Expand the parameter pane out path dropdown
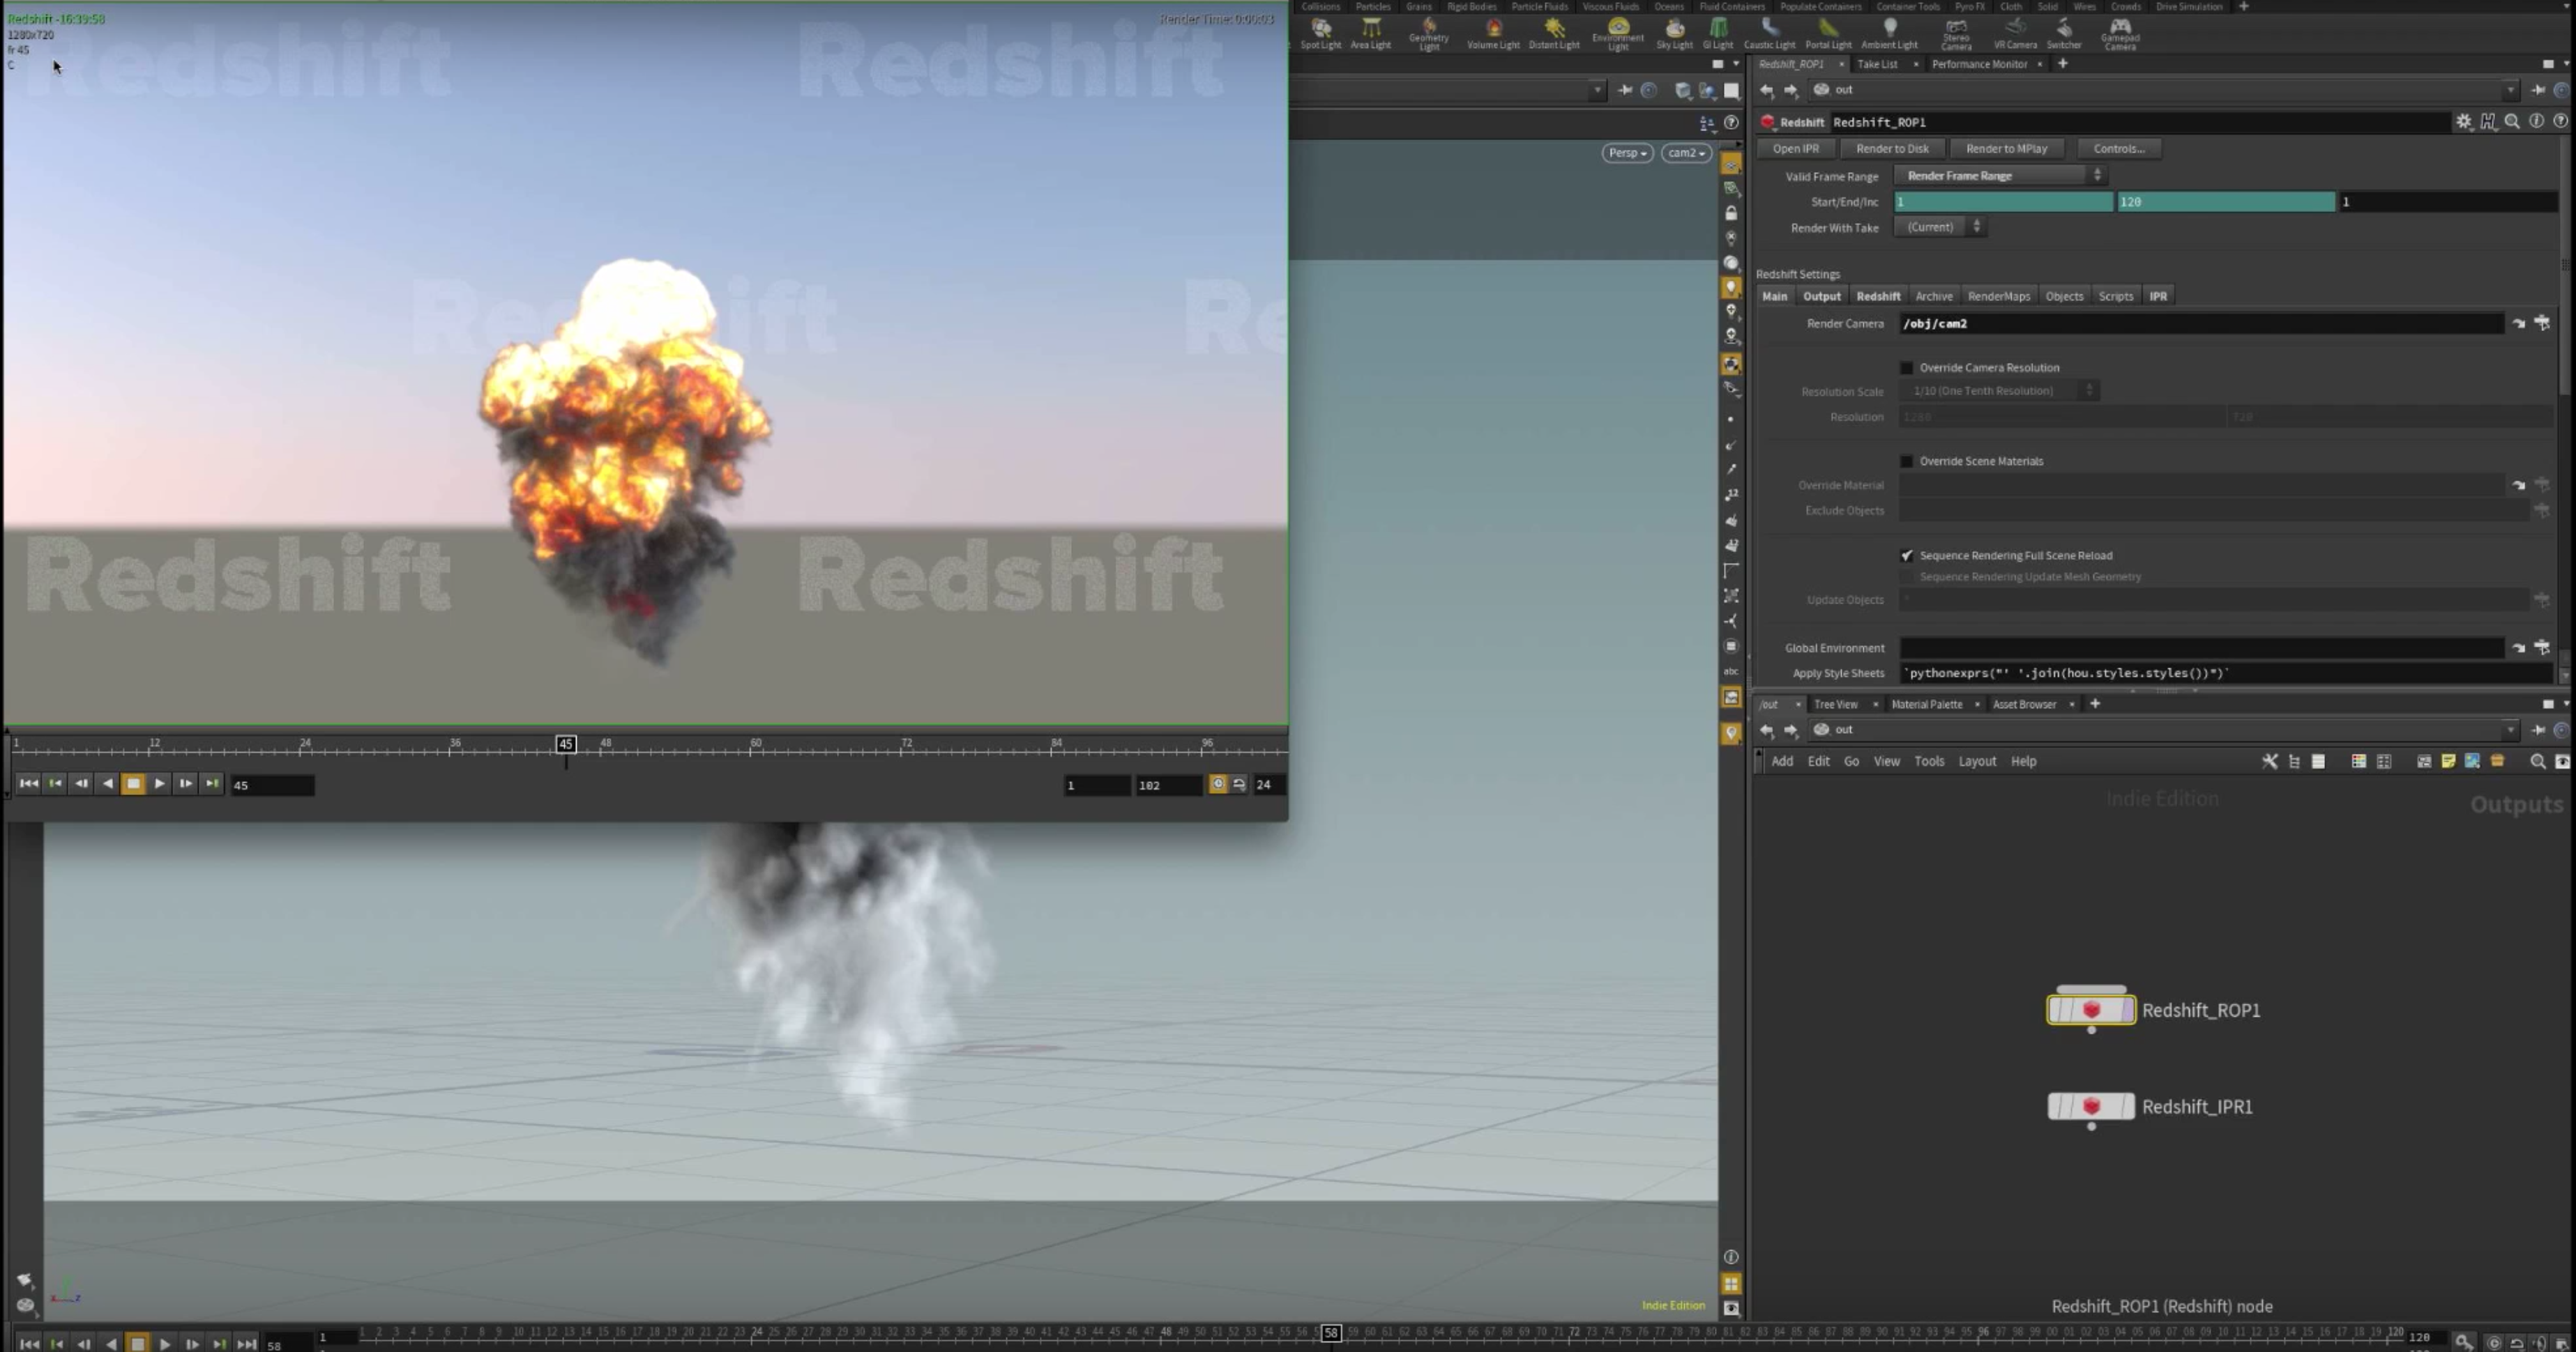Viewport: 2576px width, 1352px height. pos(2510,90)
